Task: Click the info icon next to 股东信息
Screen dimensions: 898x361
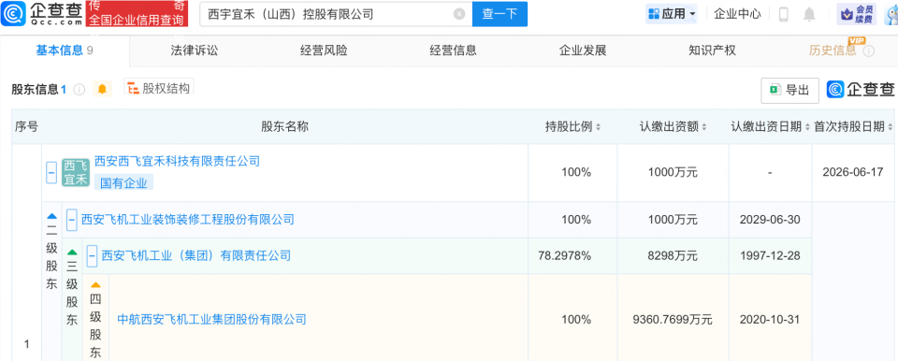Action: 79,90
